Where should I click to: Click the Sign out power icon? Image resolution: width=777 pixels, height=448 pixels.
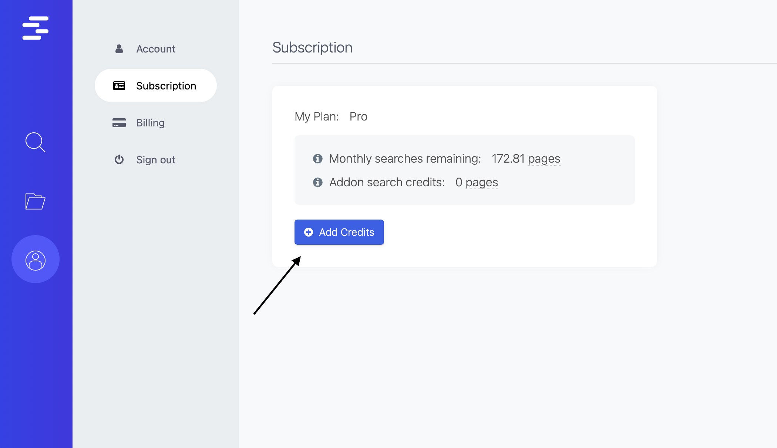coord(119,160)
